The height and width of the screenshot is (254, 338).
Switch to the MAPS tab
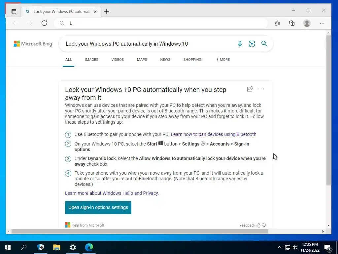click(x=142, y=60)
